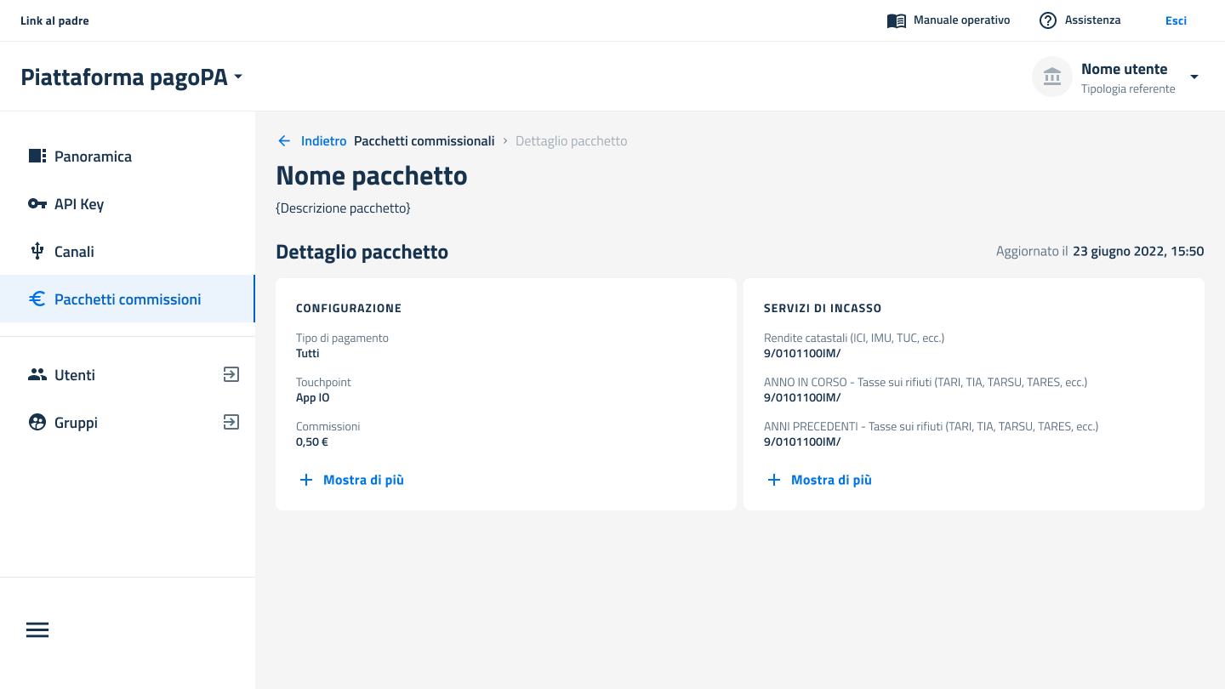1225x689 pixels.
Task: Click the Assistenza question mark icon
Action: click(x=1048, y=20)
